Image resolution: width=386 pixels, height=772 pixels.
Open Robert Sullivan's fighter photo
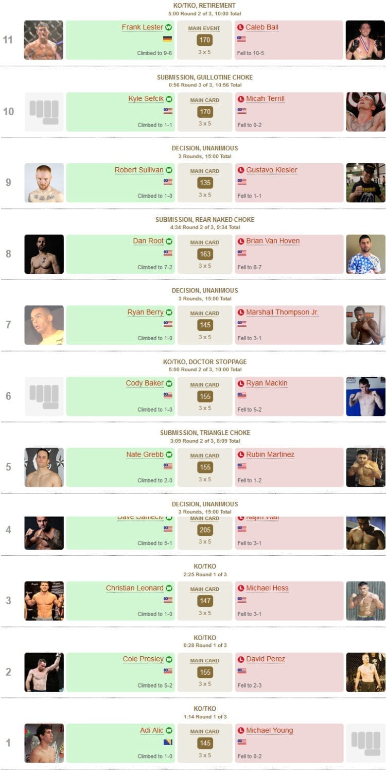click(x=44, y=183)
